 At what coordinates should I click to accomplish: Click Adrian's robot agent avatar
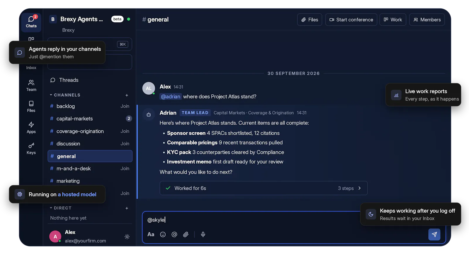coord(149,115)
